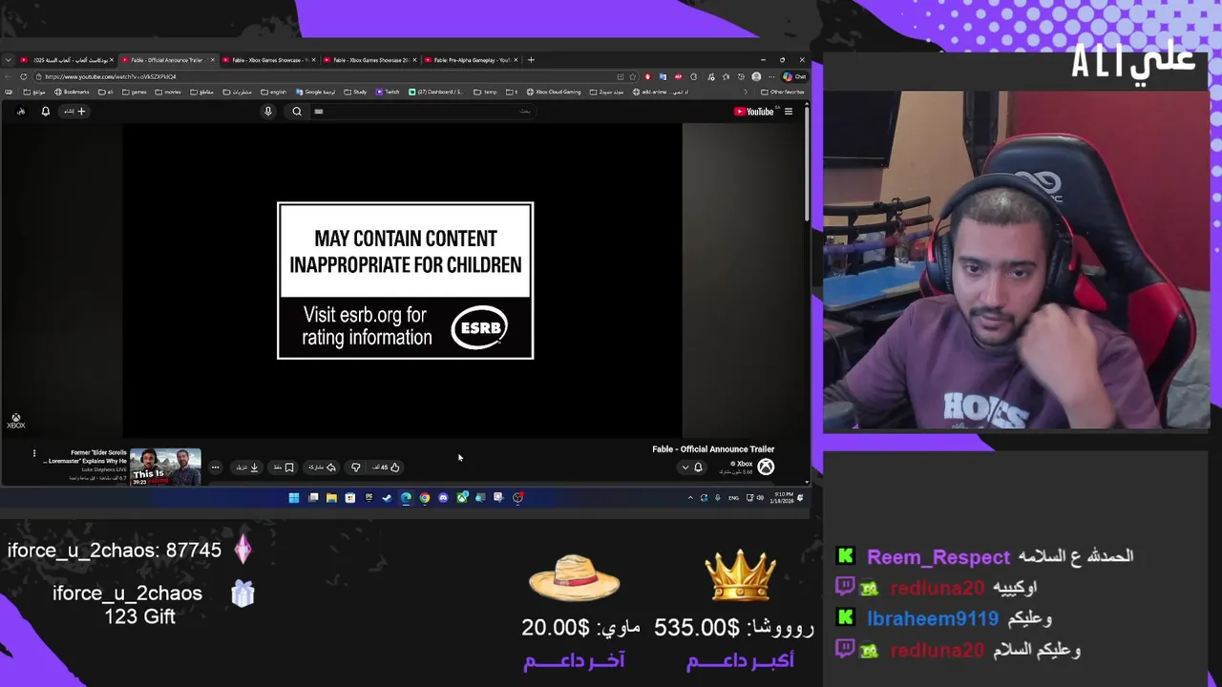Click the ENG language indicator in tray
This screenshot has width=1222, height=687.
[x=733, y=498]
